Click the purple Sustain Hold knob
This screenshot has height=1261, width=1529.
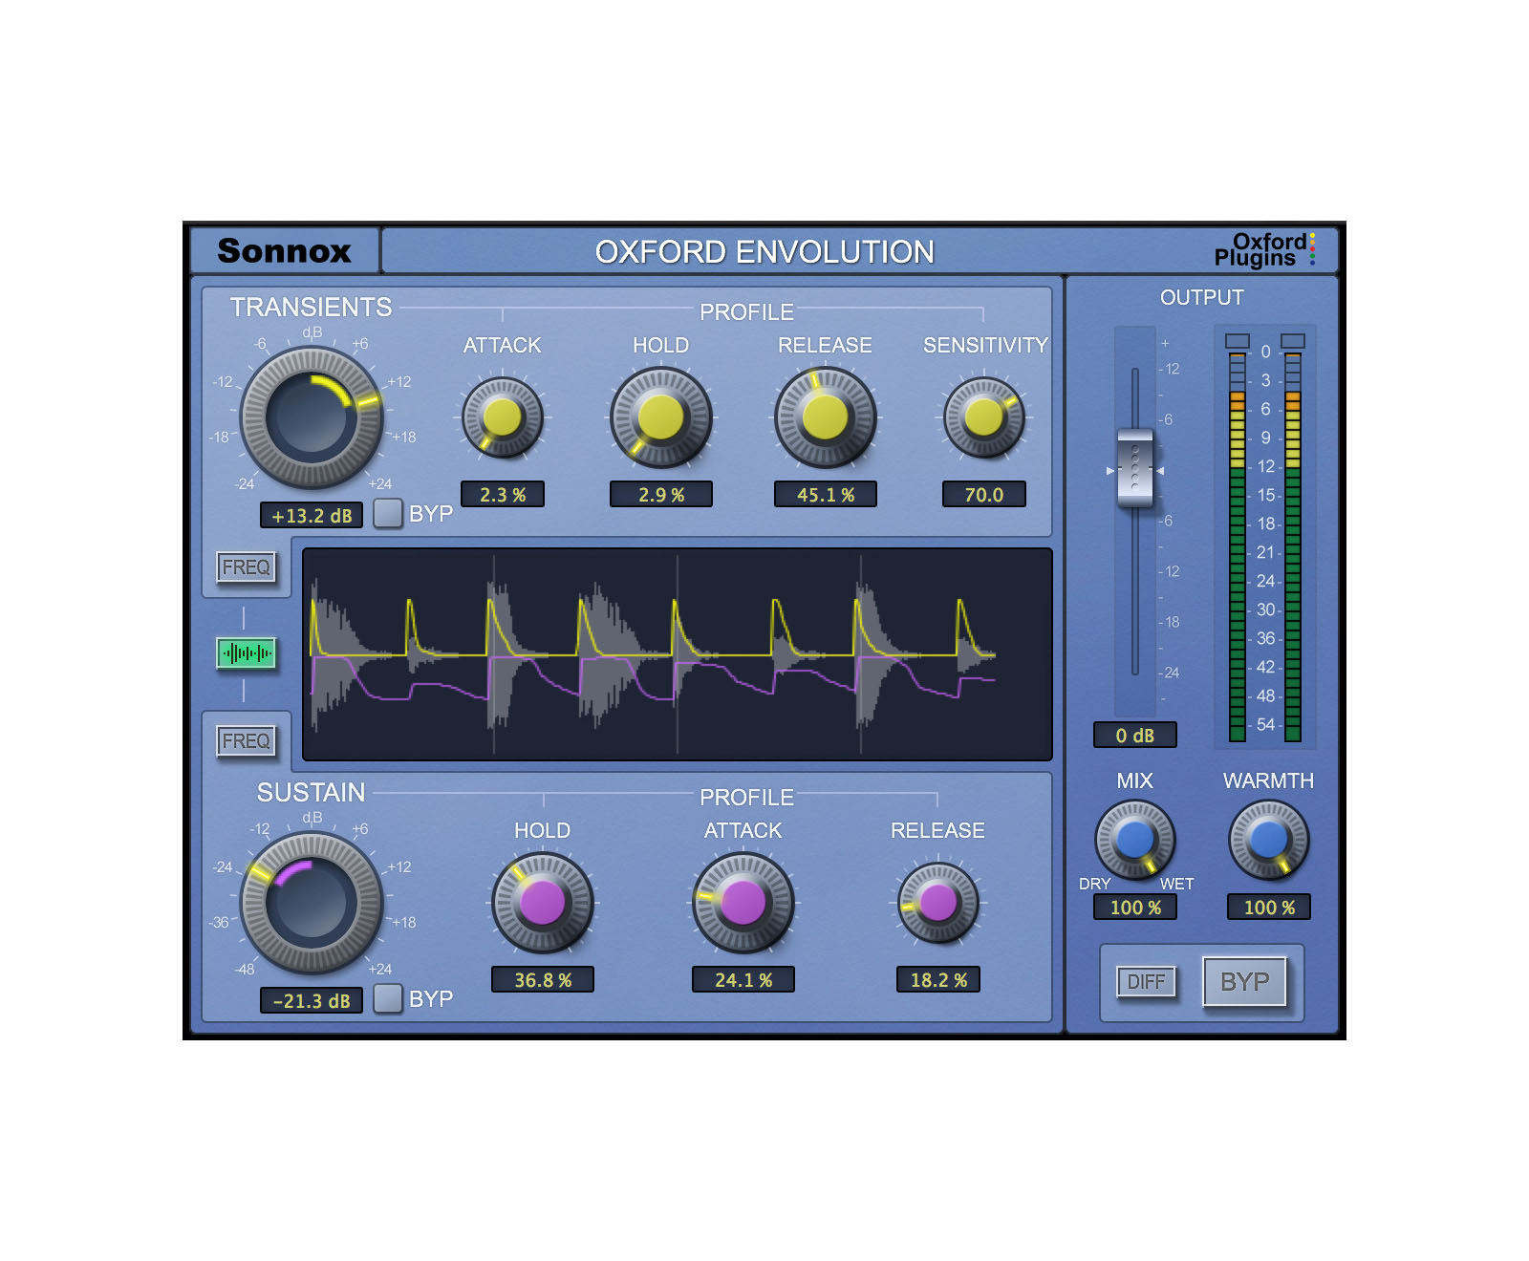(542, 903)
